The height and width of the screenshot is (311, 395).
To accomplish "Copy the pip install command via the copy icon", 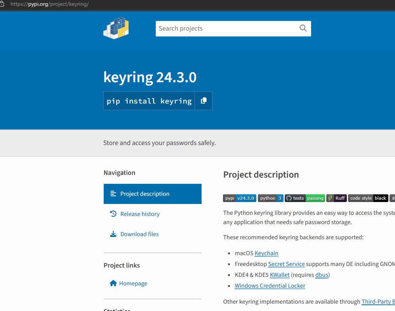I will 204,101.
